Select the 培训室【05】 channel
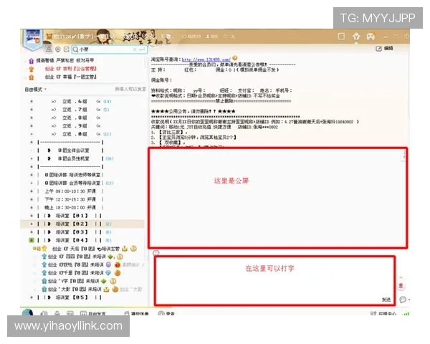430x344 pixels. pos(72,297)
